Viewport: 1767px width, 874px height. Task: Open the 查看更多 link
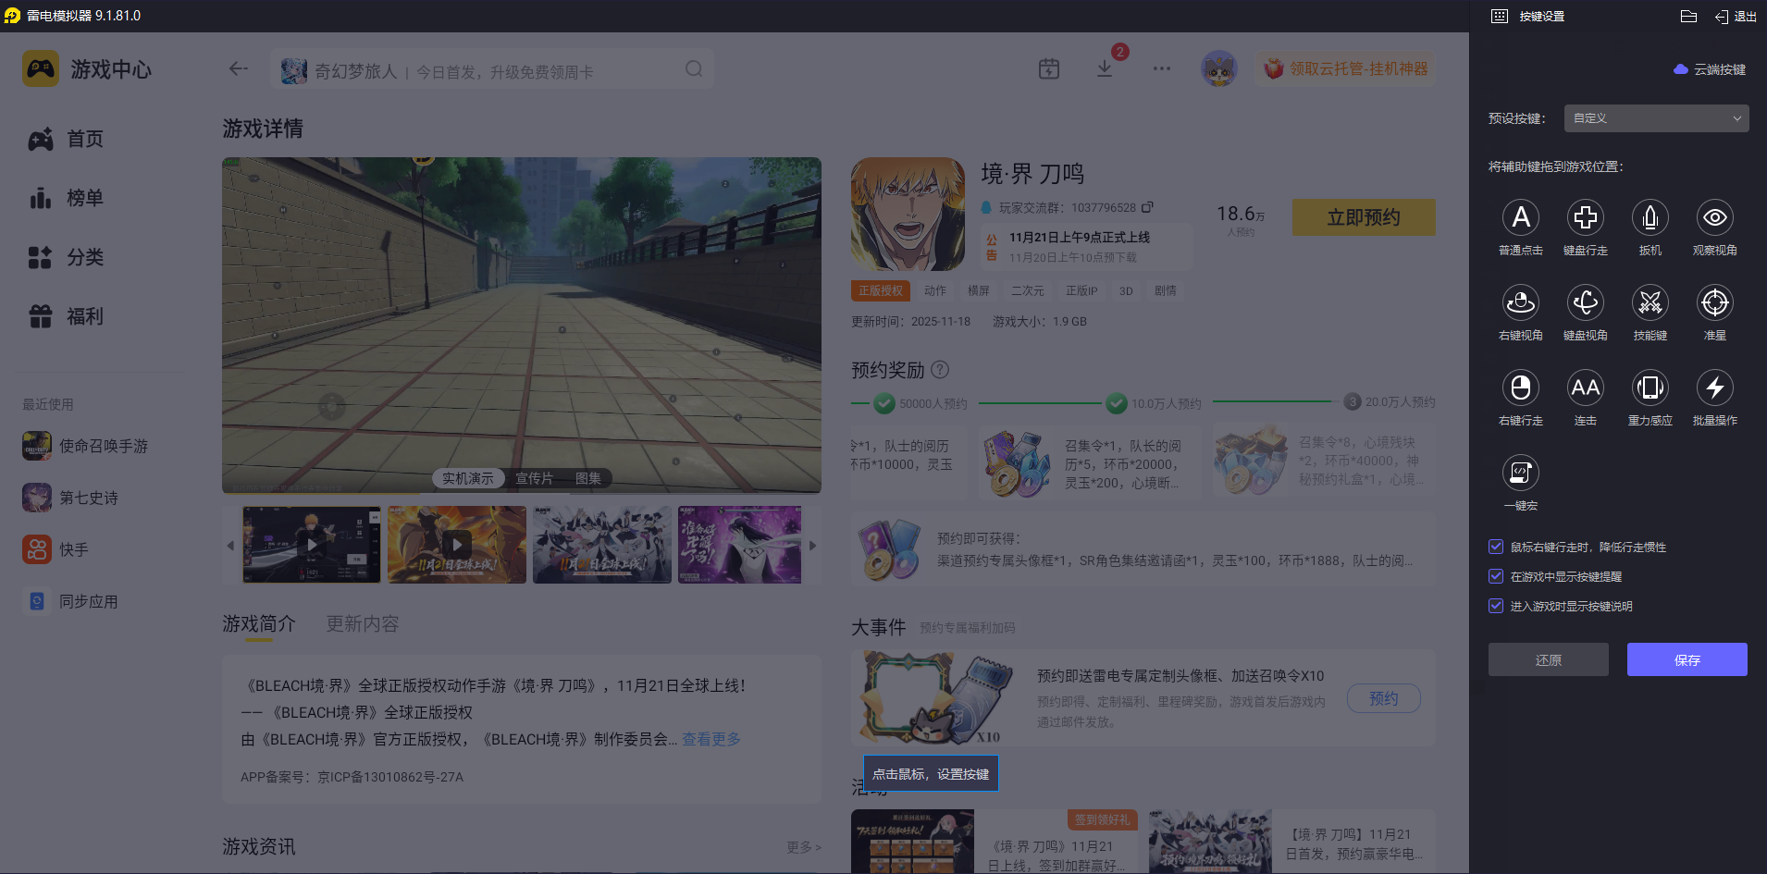click(x=711, y=739)
